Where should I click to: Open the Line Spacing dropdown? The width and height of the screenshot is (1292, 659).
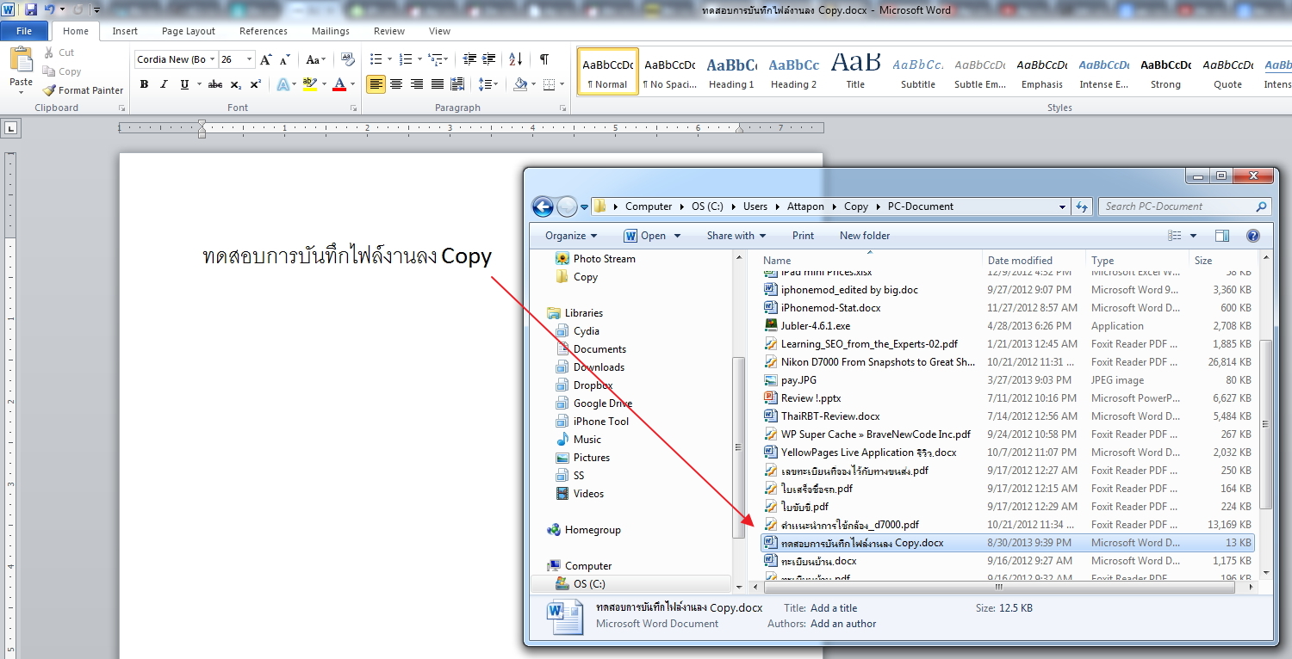click(x=488, y=84)
